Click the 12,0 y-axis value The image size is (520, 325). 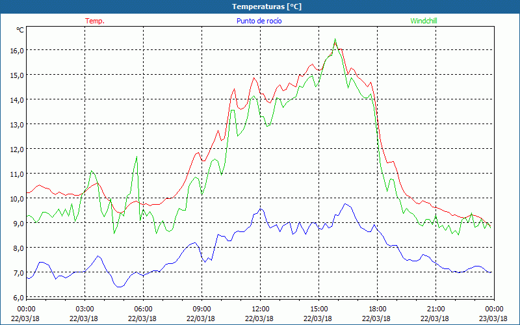pos(18,149)
